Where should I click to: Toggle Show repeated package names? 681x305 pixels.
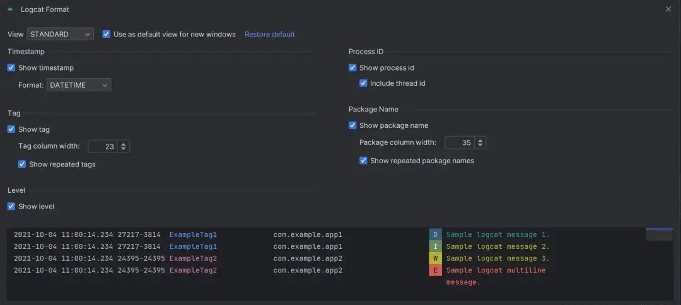click(363, 161)
